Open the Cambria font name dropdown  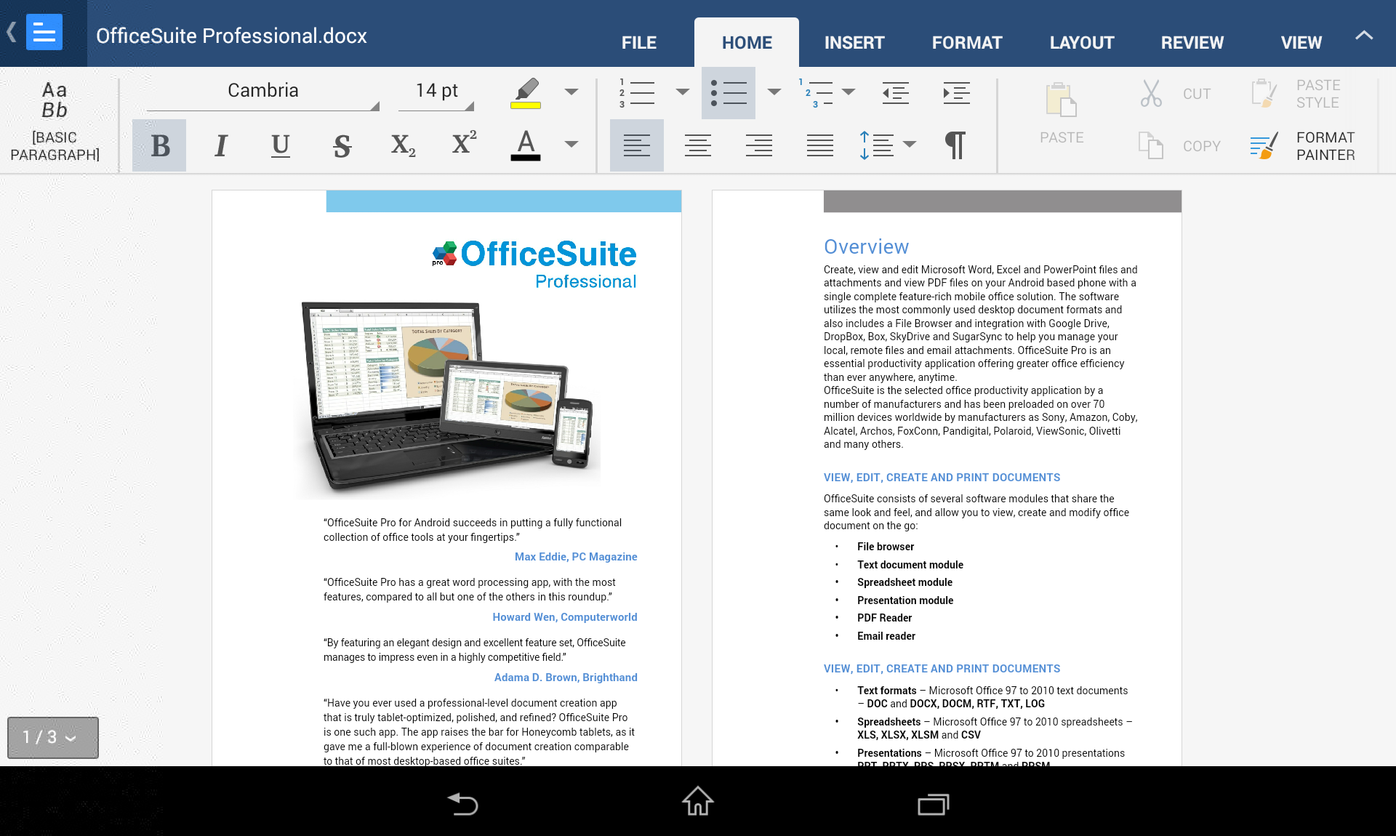click(x=263, y=92)
